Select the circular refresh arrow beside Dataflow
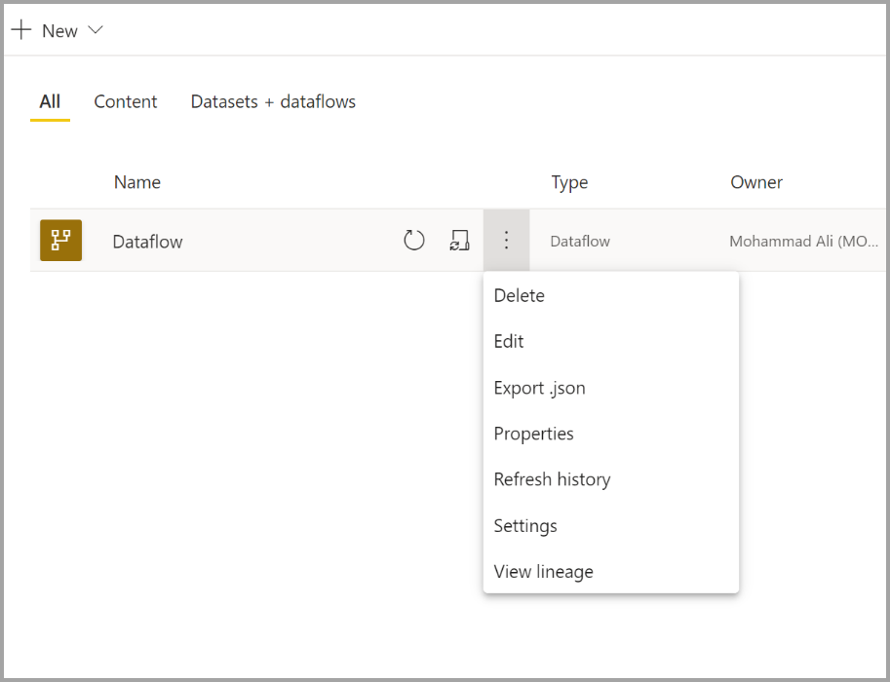Viewport: 890px width, 682px height. [413, 240]
